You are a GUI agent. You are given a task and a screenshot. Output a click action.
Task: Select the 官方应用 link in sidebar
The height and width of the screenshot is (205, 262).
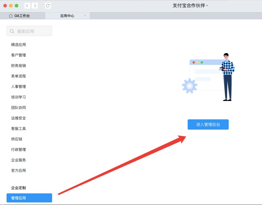click(x=18, y=170)
